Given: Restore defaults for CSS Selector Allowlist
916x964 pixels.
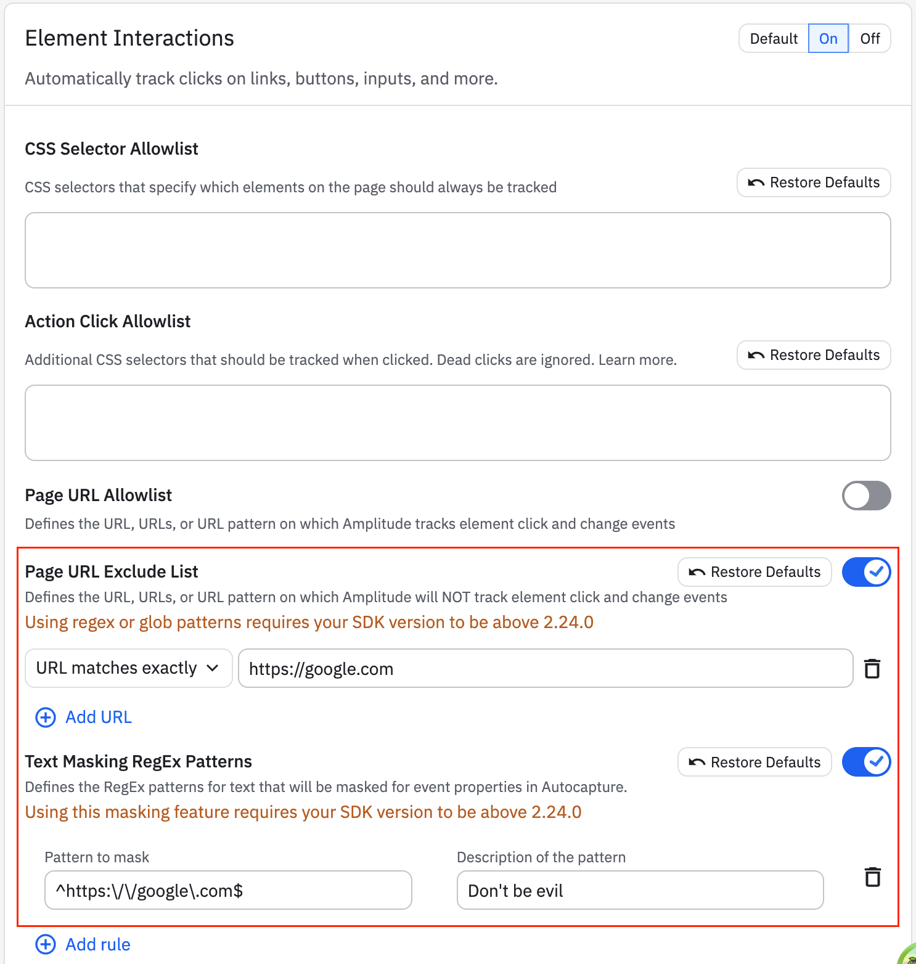Looking at the screenshot, I should point(814,182).
